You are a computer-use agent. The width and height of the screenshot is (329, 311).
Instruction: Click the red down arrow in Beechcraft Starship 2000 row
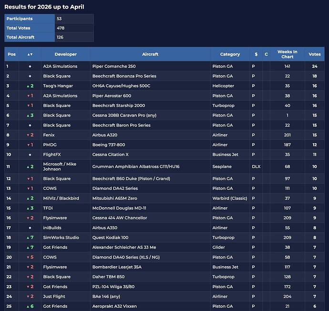28,106
